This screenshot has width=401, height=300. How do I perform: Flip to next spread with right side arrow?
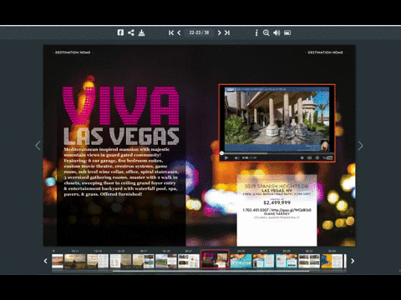tap(360, 146)
